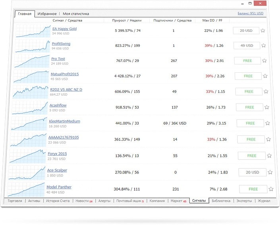
Task: Click the star next to Model Panther
Action: coord(271,189)
